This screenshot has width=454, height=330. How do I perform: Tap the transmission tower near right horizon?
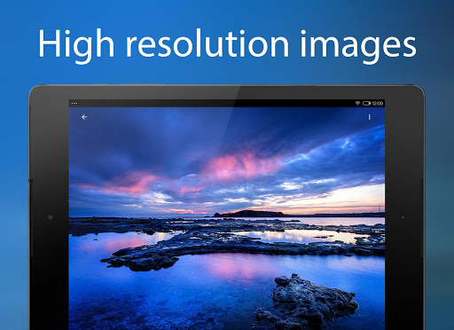(379, 208)
